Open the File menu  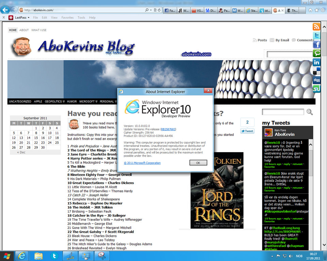pyautogui.click(x=35, y=17)
